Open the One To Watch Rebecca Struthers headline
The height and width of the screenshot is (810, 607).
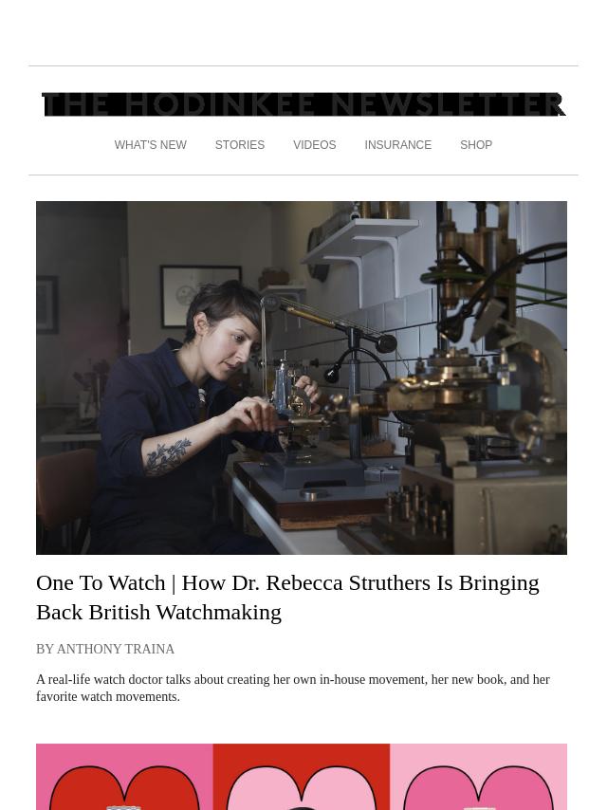pos(287,598)
